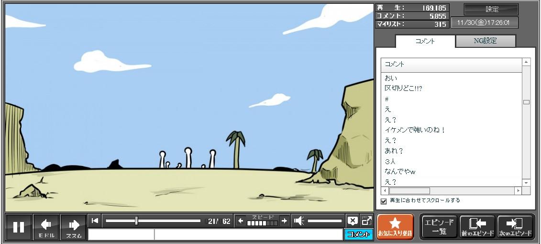
Task: Enter fullscreen mode
Action: [x=367, y=221]
